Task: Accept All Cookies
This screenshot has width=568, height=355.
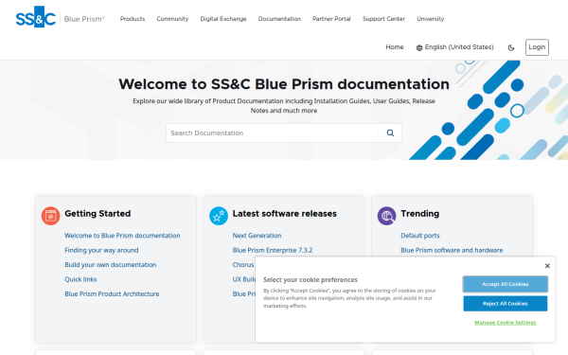Action: coord(505,284)
